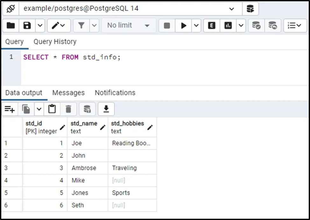Open the No limit rows dropdown

(129, 25)
